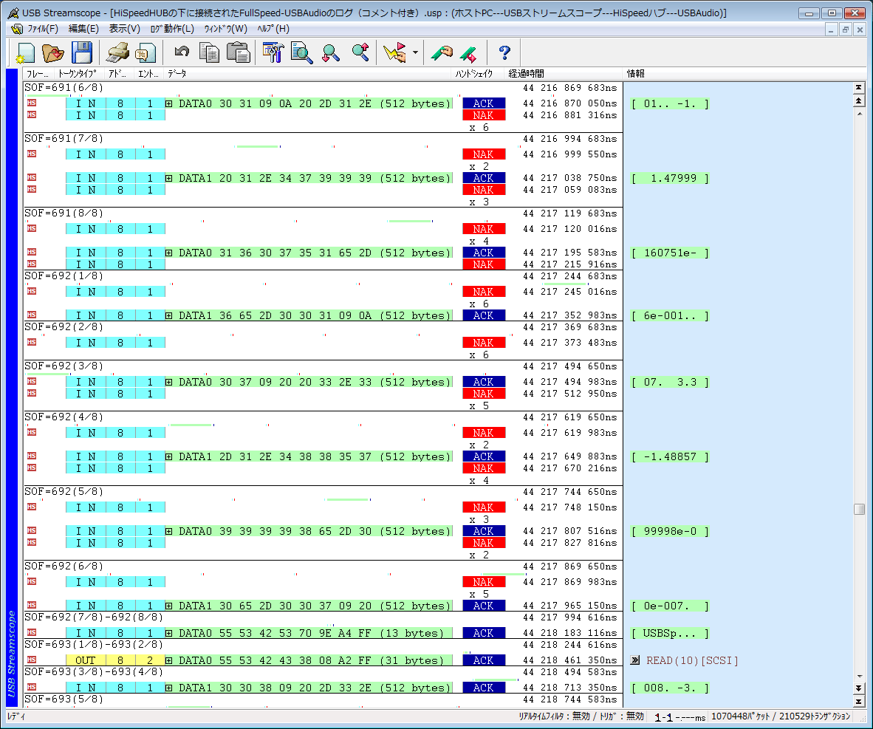Image resolution: width=873 pixels, height=729 pixels.
Task: Select the SOF=693(5/8) frame row
Action: coord(323,699)
